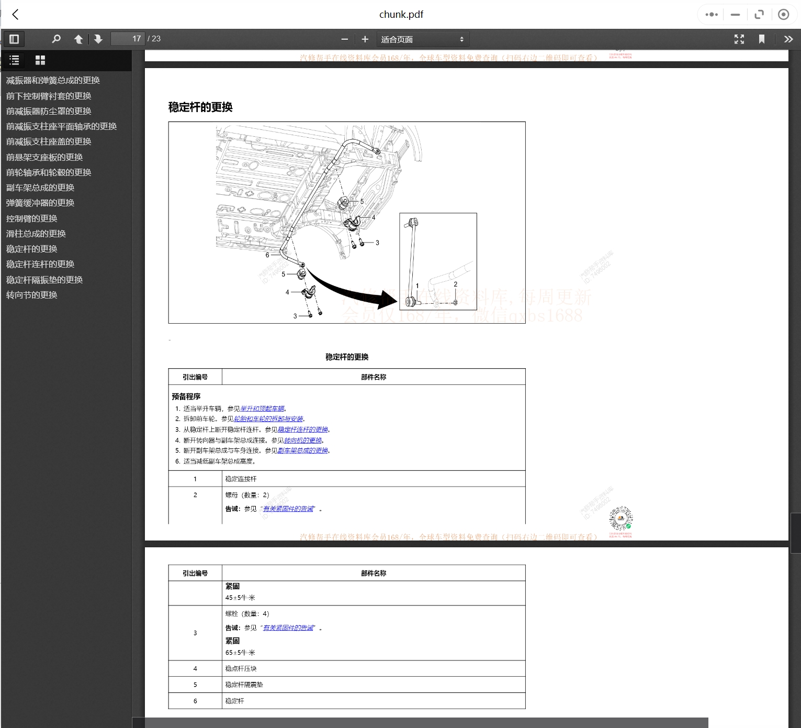Zoom out with the minus button
This screenshot has width=801, height=728.
pyautogui.click(x=344, y=39)
